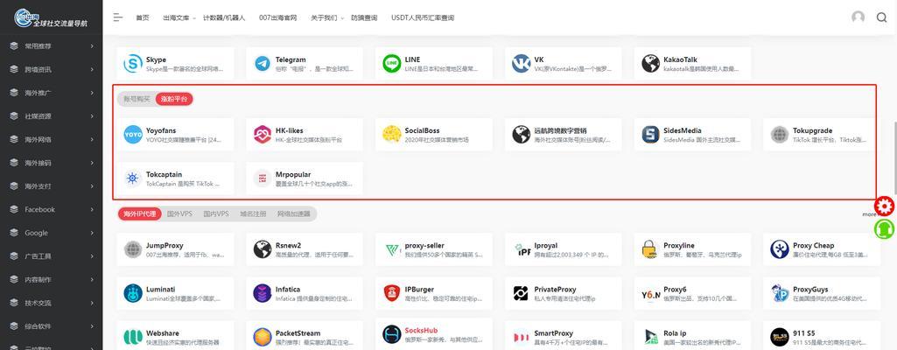
Task: Expand the 常用推荐 sidebar category
Action: (x=52, y=45)
